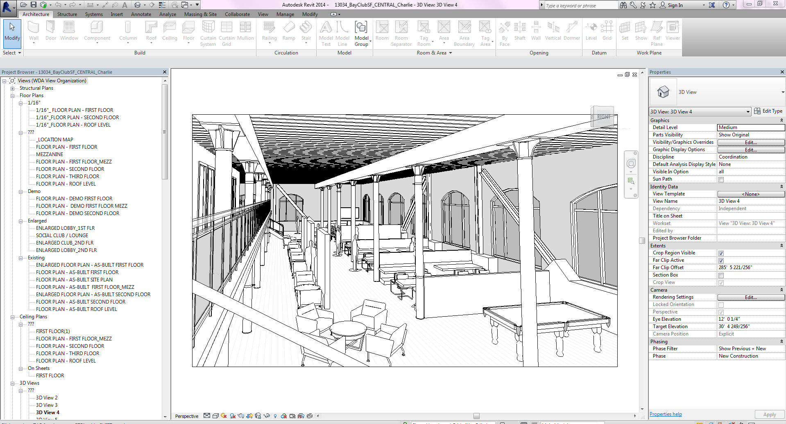This screenshot has height=424, width=786.
Task: Collapse the Floor Plans tree node
Action: 12,96
